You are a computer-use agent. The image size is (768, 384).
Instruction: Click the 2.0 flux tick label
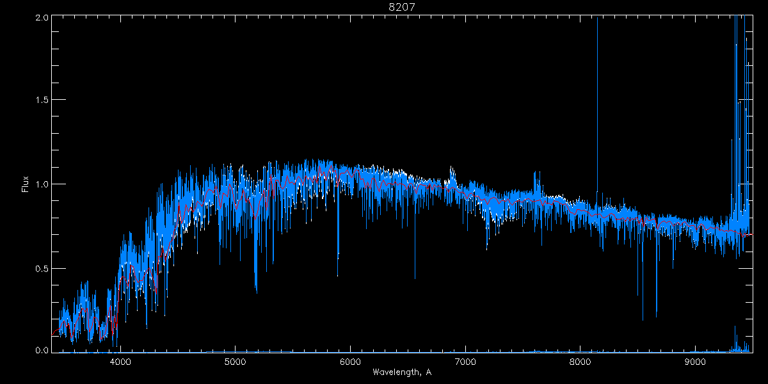point(42,18)
